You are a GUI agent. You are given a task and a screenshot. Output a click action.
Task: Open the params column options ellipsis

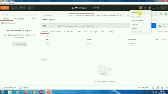(x=157, y=40)
